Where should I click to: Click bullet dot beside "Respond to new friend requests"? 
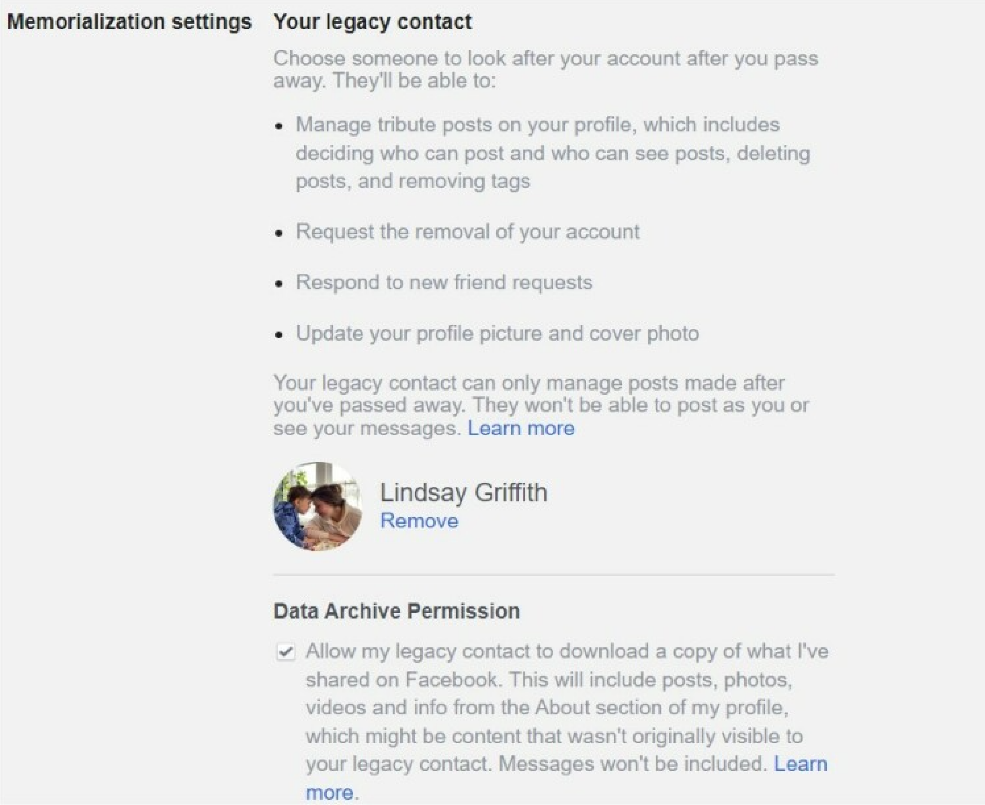(279, 284)
